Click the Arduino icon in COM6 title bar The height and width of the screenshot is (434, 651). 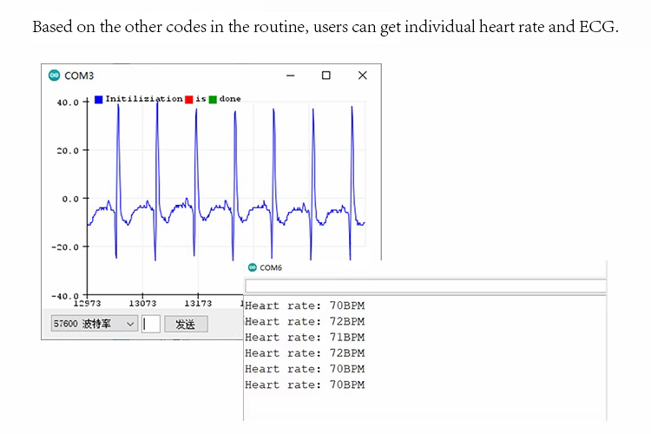point(253,267)
